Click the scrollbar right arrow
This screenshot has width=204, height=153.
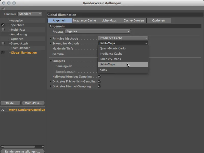click(x=43, y=147)
